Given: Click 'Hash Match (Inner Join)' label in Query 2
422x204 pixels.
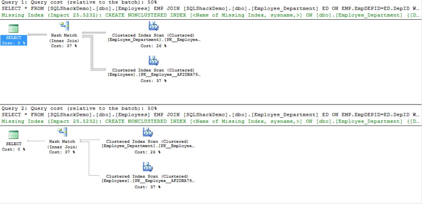Looking at the screenshot, I should (x=62, y=144).
